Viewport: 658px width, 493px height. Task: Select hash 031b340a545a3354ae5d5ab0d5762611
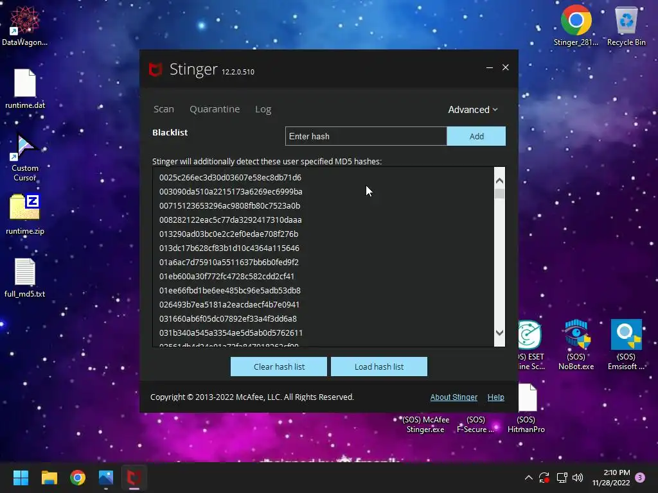pos(231,333)
